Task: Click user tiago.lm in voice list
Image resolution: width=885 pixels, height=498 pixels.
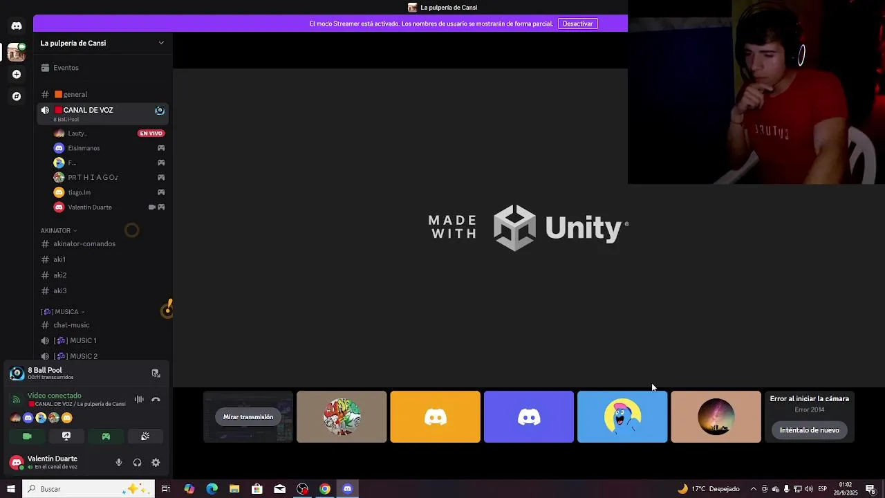Action: (x=79, y=192)
